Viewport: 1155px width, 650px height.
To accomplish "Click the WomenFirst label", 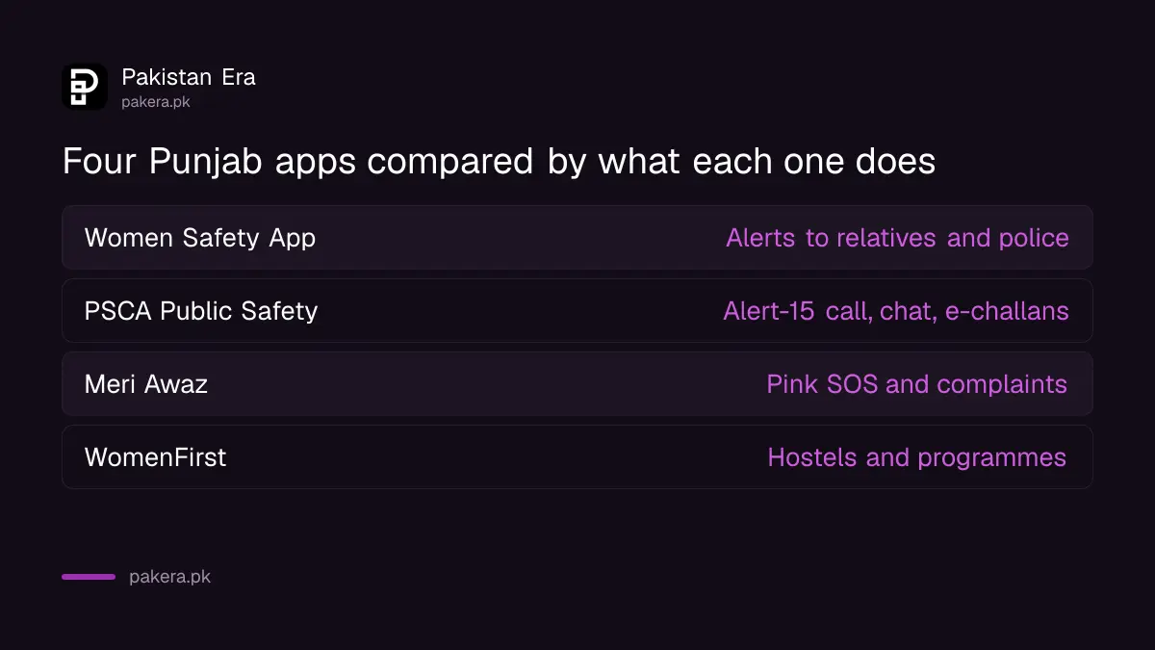I will click(x=156, y=457).
